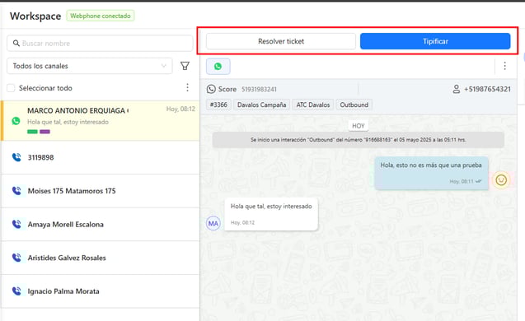Screen dimensions: 525x321
Task: Click the MA contact avatar
Action: 213,223
